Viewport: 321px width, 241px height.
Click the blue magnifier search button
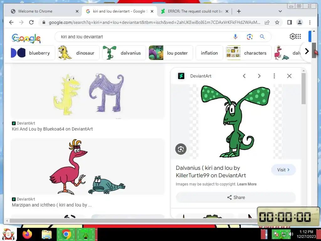pyautogui.click(x=262, y=37)
